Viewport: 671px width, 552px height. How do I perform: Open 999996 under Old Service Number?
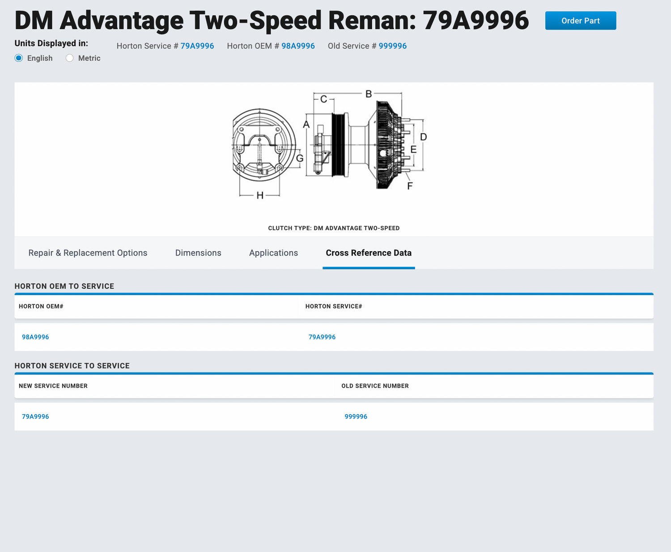click(356, 417)
